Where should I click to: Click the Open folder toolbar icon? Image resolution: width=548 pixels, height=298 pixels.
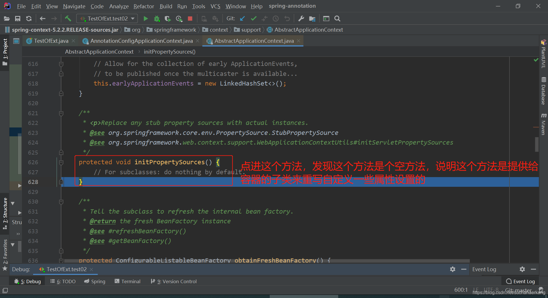pyautogui.click(x=7, y=19)
